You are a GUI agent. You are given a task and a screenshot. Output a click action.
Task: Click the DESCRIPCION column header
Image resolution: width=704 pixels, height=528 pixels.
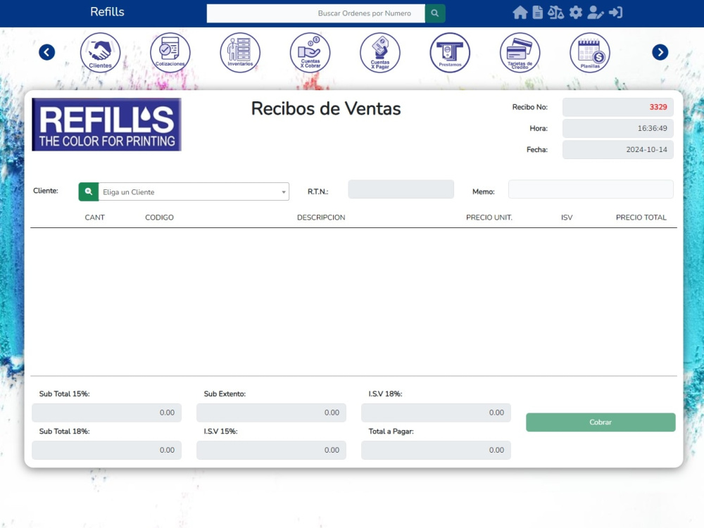[x=321, y=218]
